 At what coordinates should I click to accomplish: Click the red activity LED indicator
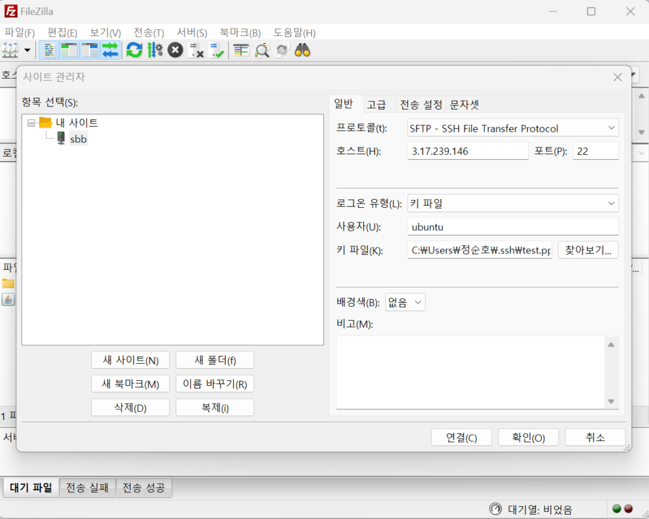(x=628, y=509)
